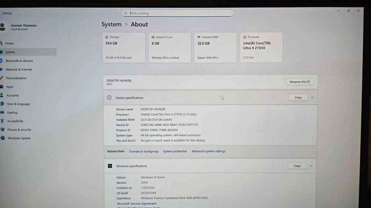Click the Gaming controller icon
371x208 pixels.
2,112
